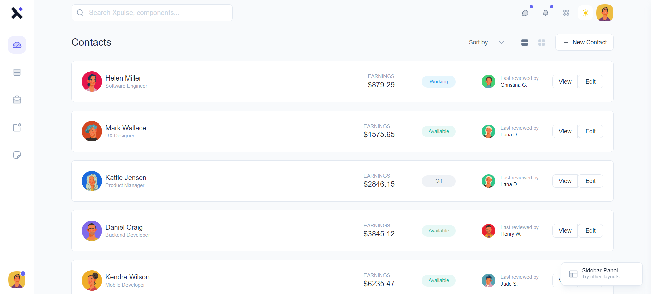Open the Sidebar Panel layout switcher
The width and height of the screenshot is (651, 294).
click(x=601, y=274)
